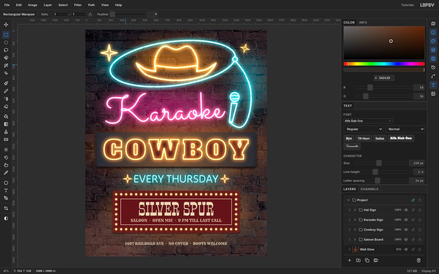
Task: Expand the Cowboy Sign group
Action: (x=355, y=230)
